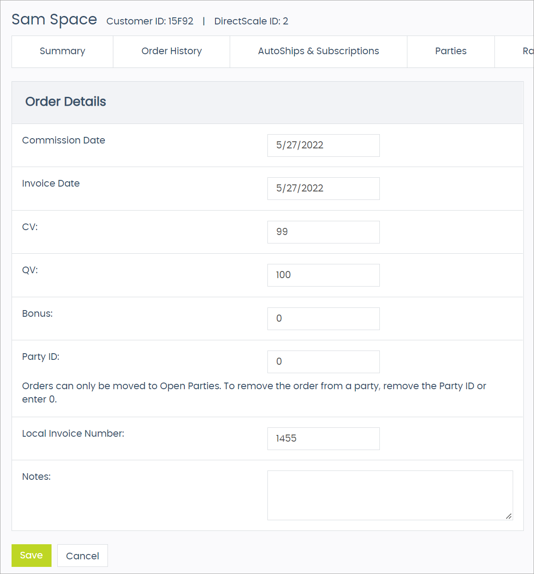
Task: Click the Notes label
Action: (36, 477)
